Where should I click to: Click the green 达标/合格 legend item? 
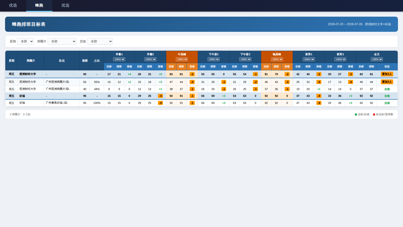(x=362, y=115)
